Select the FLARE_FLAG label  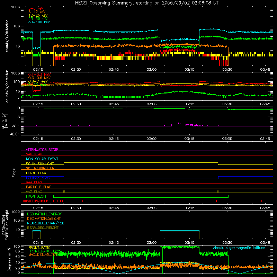[36, 173]
